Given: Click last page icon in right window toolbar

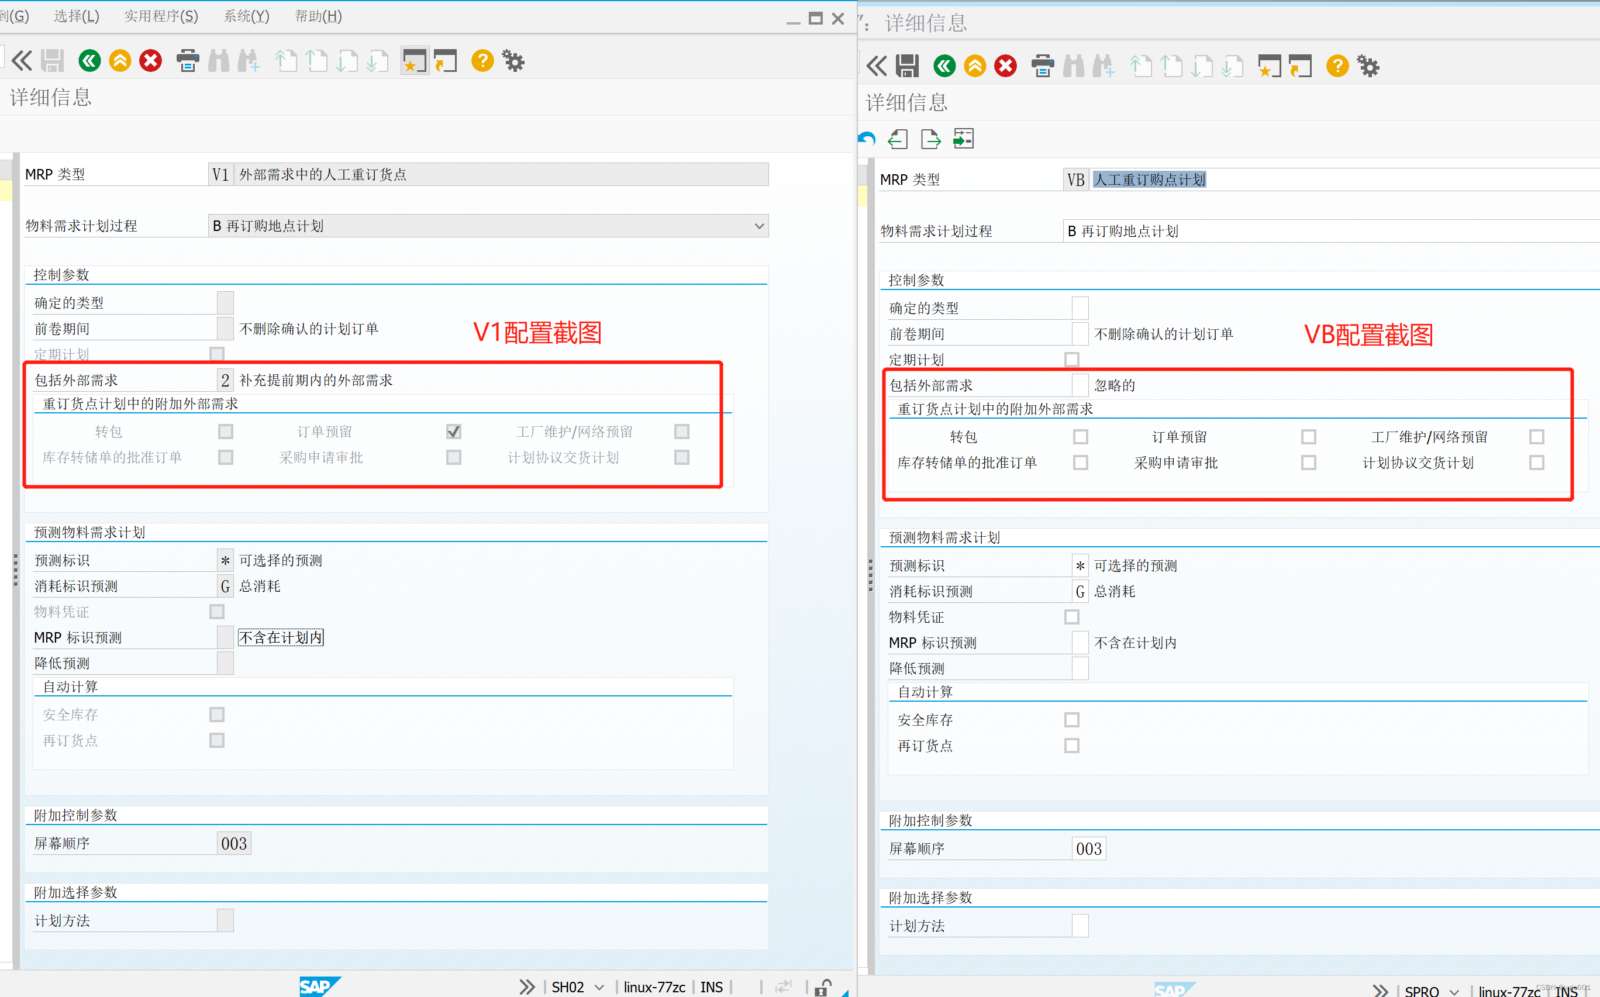Looking at the screenshot, I should [x=1232, y=66].
